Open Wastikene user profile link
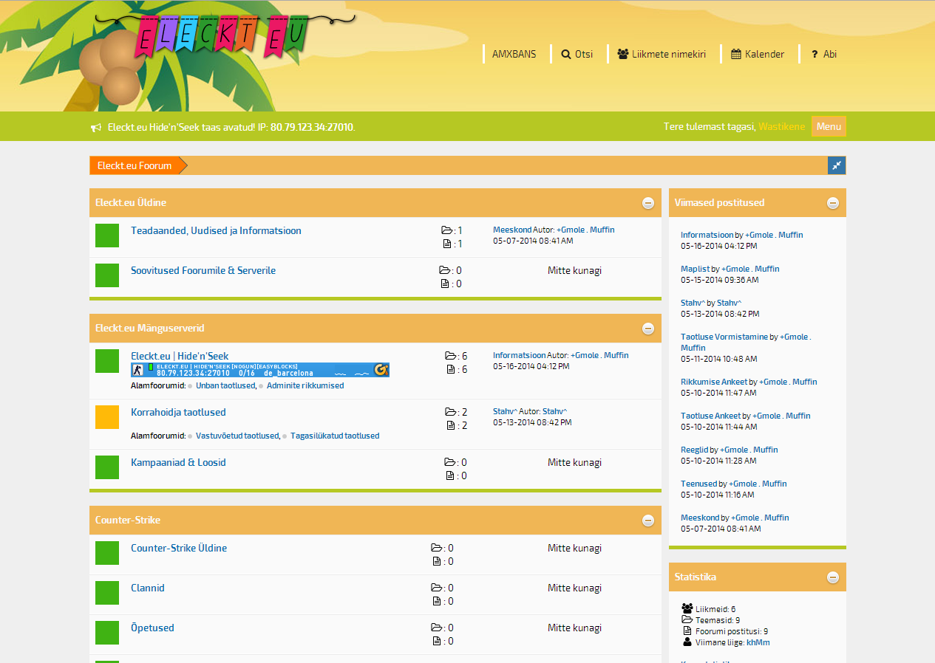935x663 pixels. [781, 126]
